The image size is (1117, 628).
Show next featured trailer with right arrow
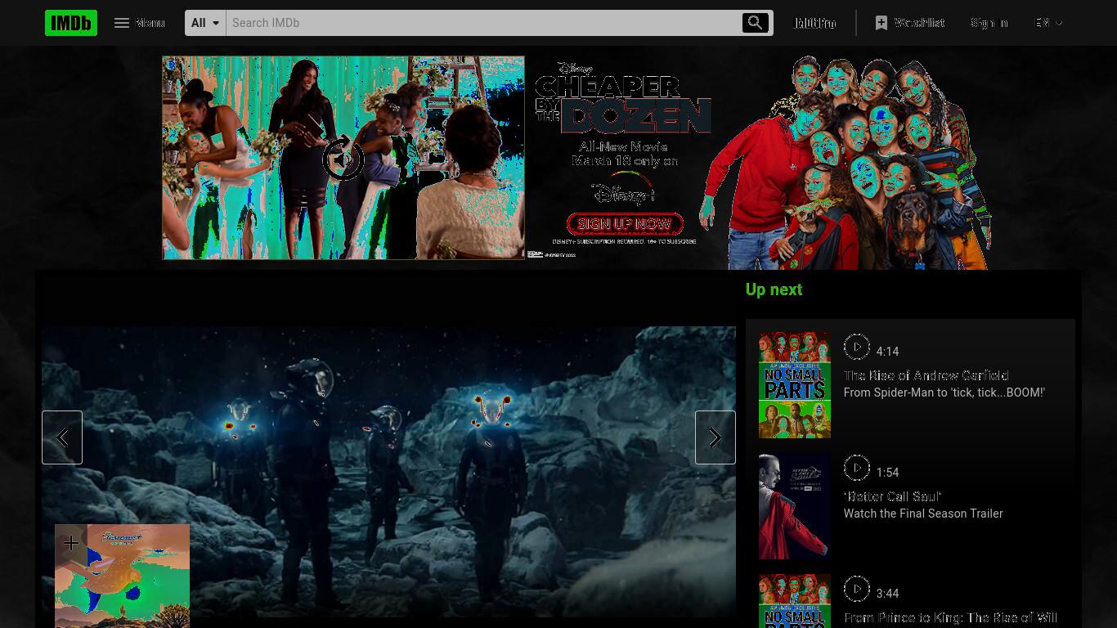point(716,437)
